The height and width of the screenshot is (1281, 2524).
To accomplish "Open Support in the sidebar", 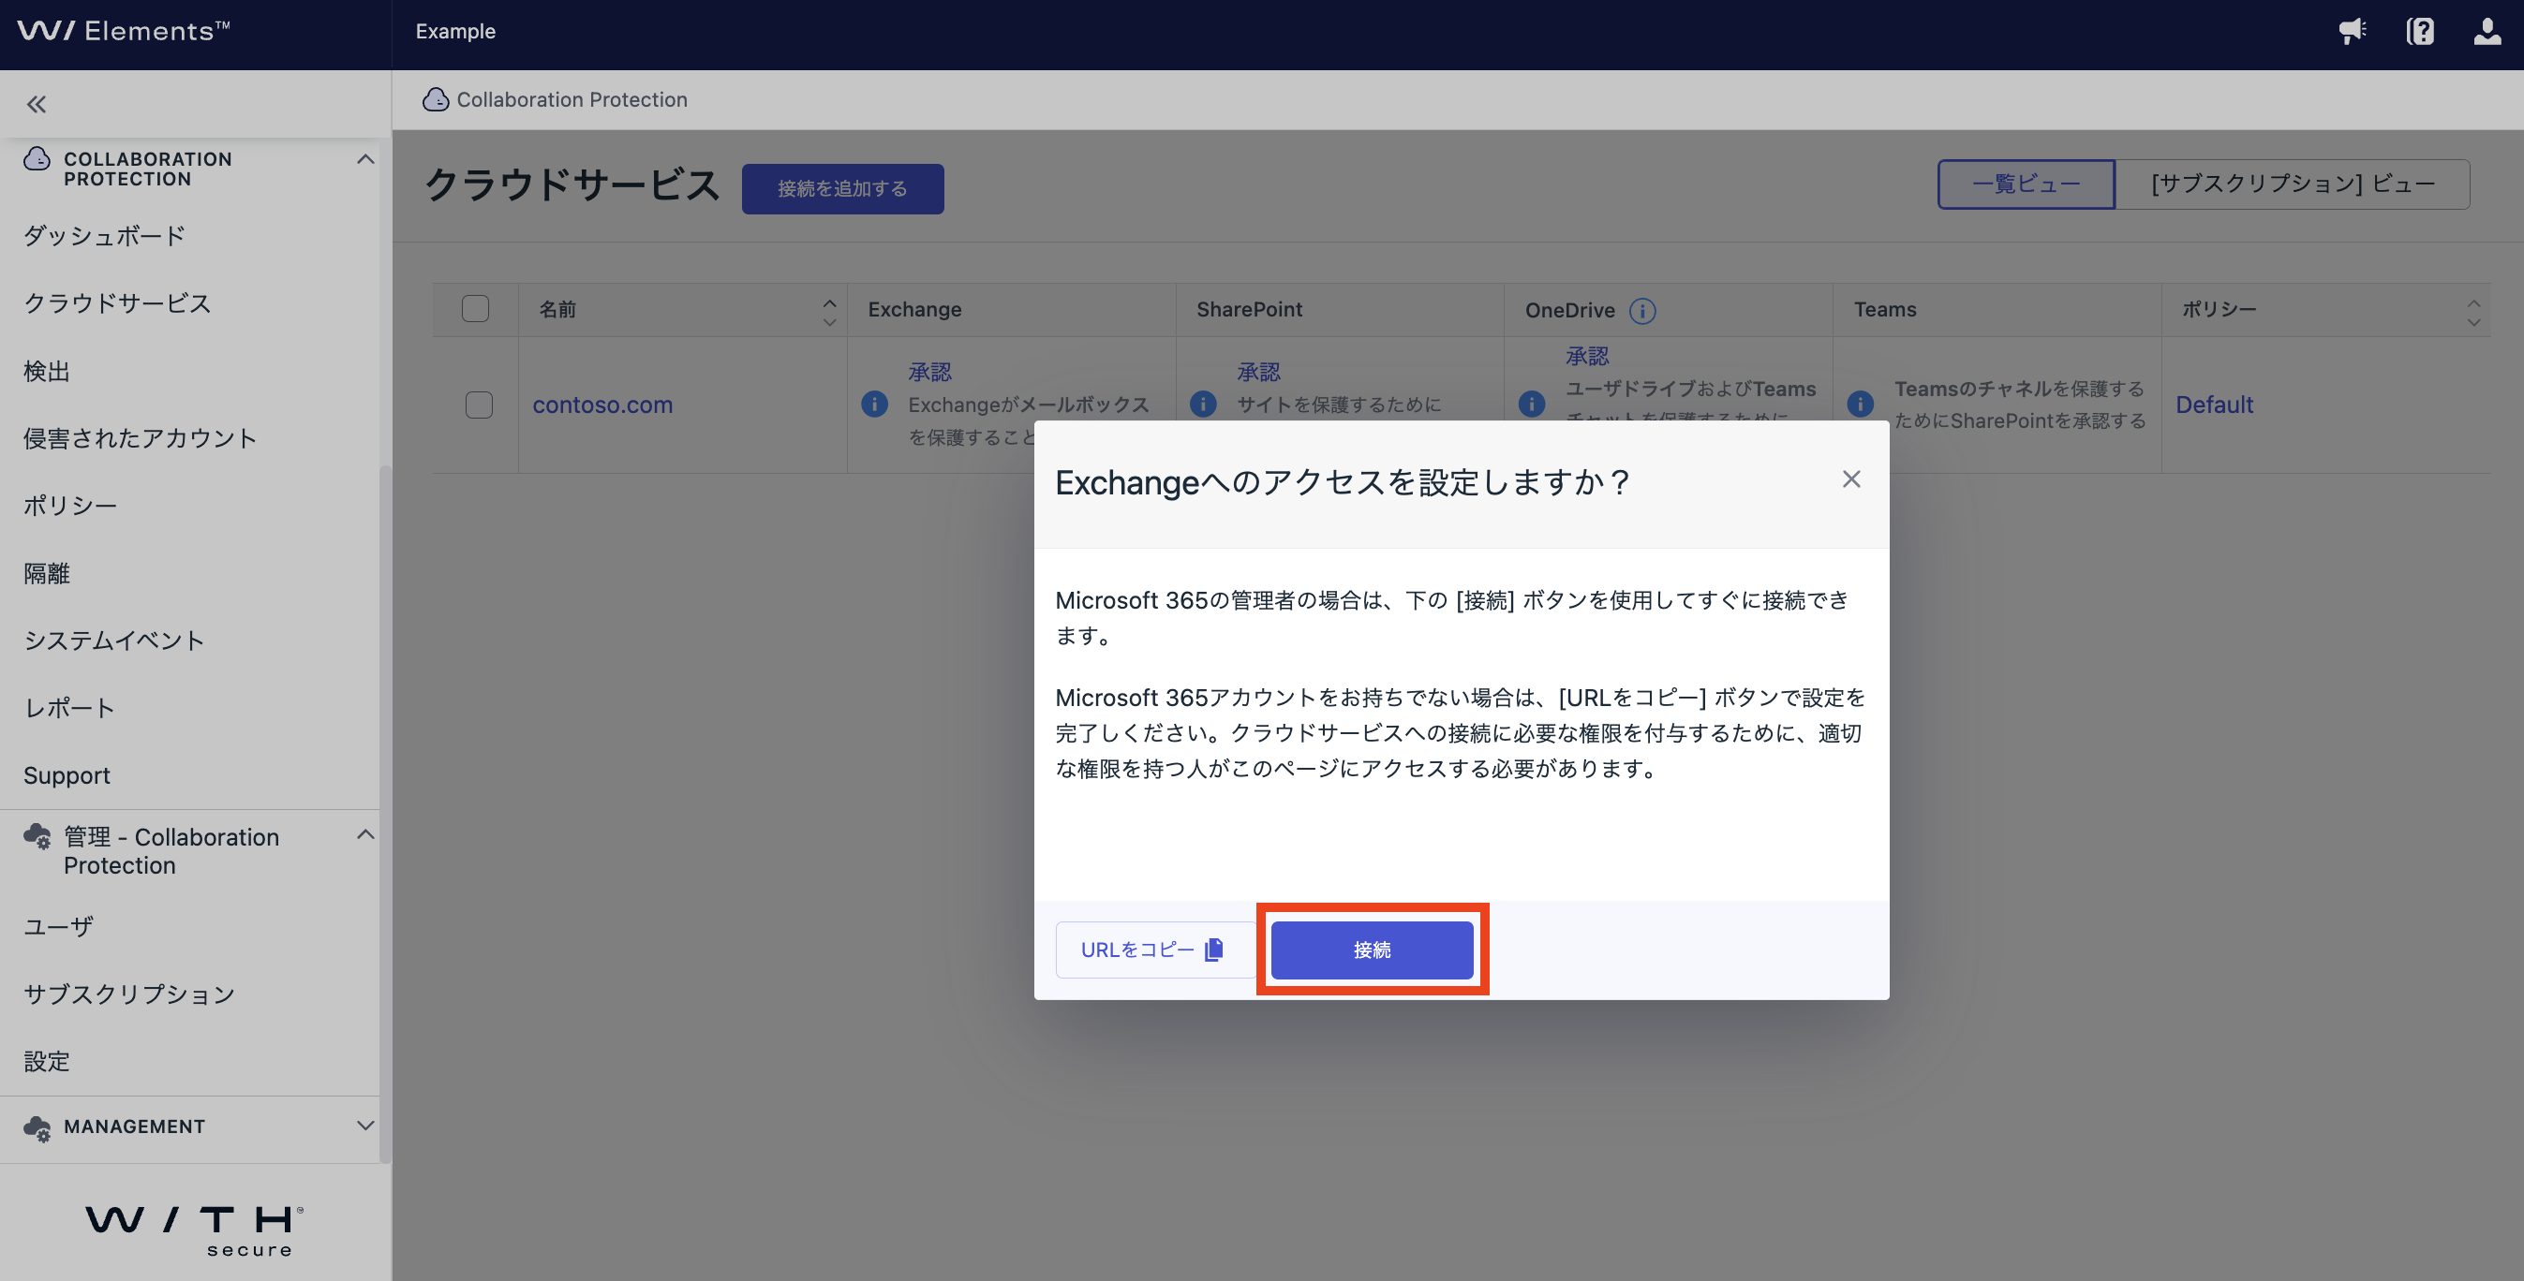I will coord(67,775).
